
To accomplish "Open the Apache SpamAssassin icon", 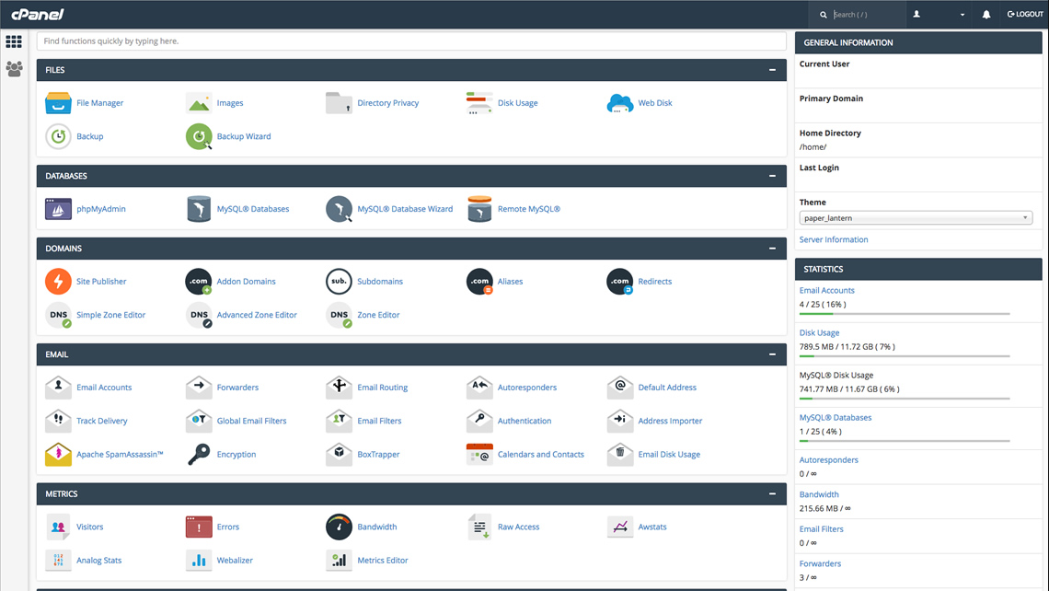I will (58, 454).
